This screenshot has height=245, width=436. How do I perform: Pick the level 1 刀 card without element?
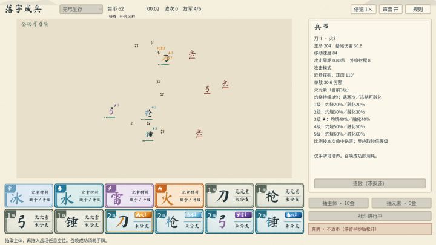[x=230, y=196]
